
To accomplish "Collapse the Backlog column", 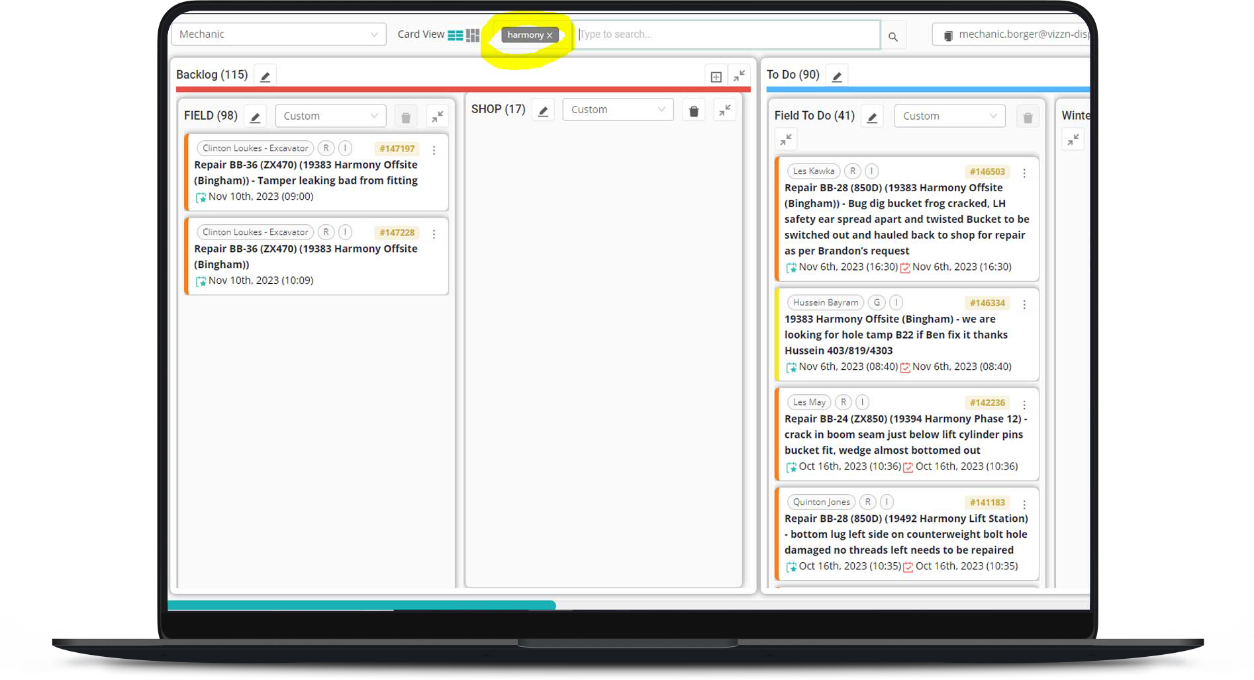I will pyautogui.click(x=739, y=76).
